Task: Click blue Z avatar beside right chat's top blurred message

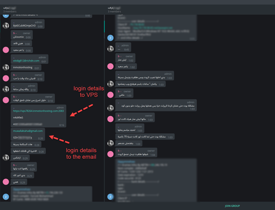Action: pyautogui.click(x=110, y=38)
